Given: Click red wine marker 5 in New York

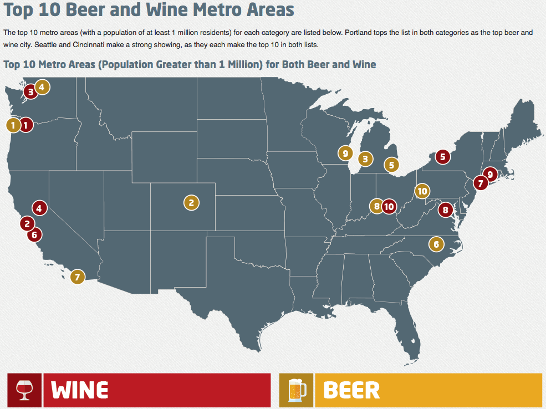Looking at the screenshot, I should [x=442, y=157].
